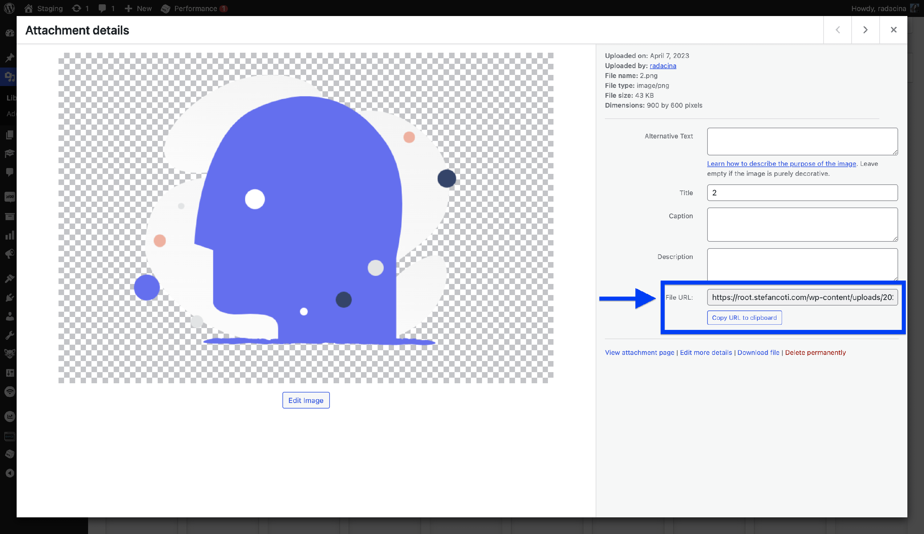Click the Title input field
Screen dimensions: 924x534
tap(802, 193)
